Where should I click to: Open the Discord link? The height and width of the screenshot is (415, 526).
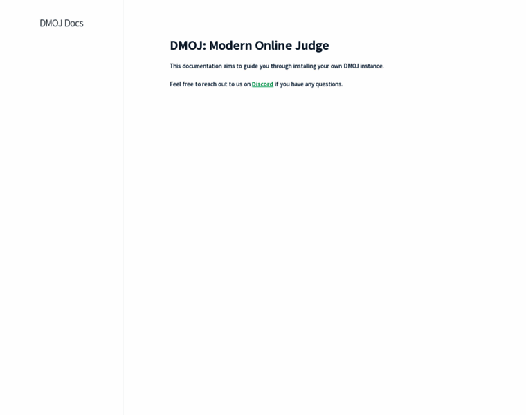coord(262,84)
